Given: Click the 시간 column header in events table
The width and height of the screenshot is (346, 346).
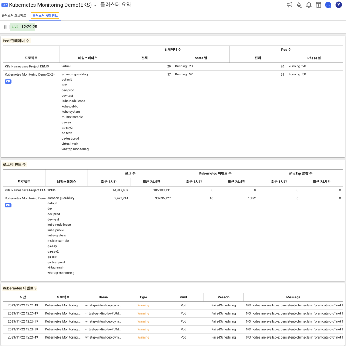Looking at the screenshot, I should pos(23,297).
